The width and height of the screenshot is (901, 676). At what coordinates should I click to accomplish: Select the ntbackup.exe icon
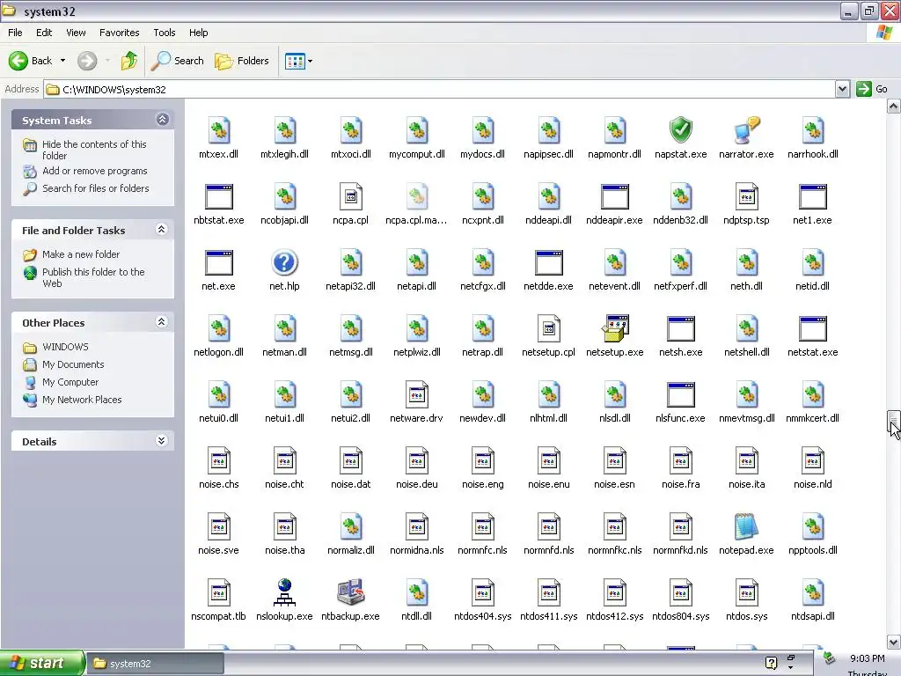click(x=350, y=592)
